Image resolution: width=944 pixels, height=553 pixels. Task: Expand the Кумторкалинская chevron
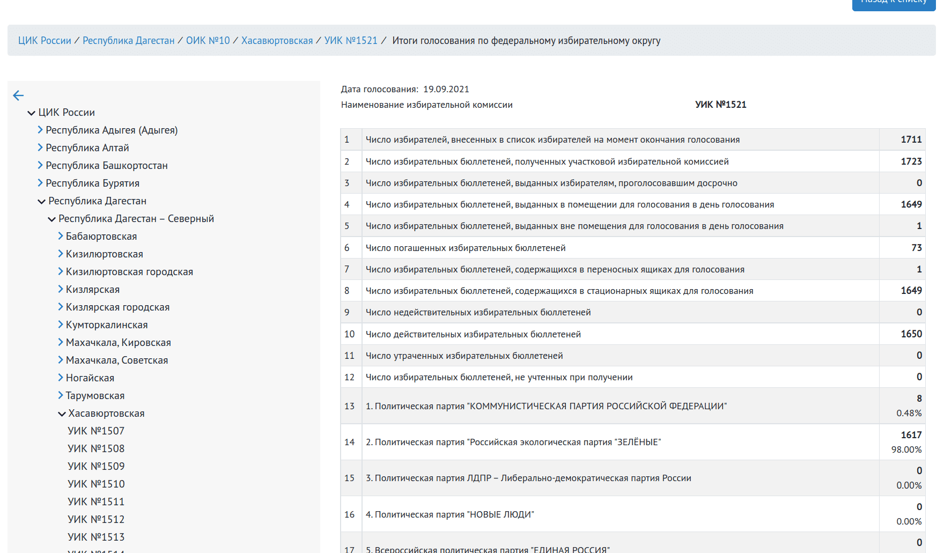pos(61,325)
